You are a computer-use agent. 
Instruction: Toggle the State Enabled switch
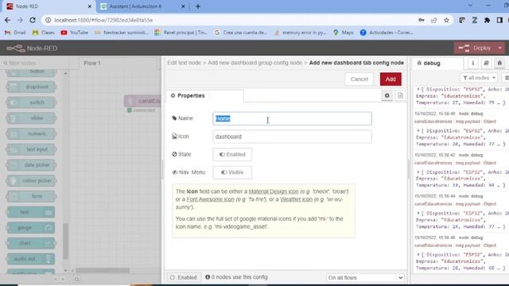coord(232,154)
